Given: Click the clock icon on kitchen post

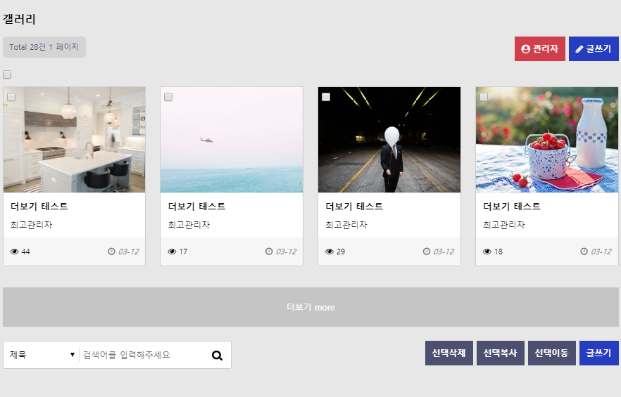Looking at the screenshot, I should [x=111, y=252].
